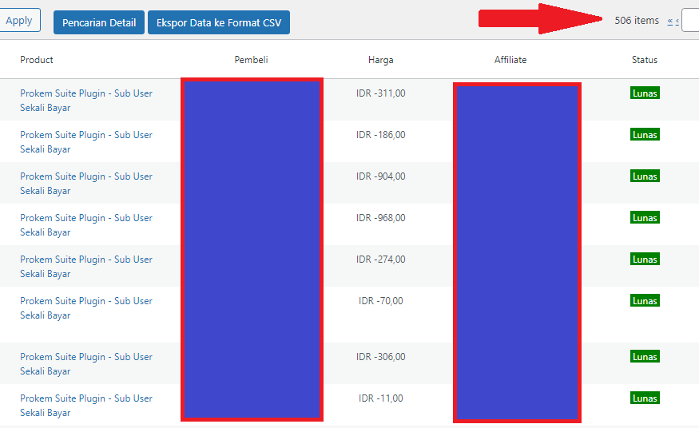The width and height of the screenshot is (699, 428).
Task: Click the page number input field
Action: (691, 21)
